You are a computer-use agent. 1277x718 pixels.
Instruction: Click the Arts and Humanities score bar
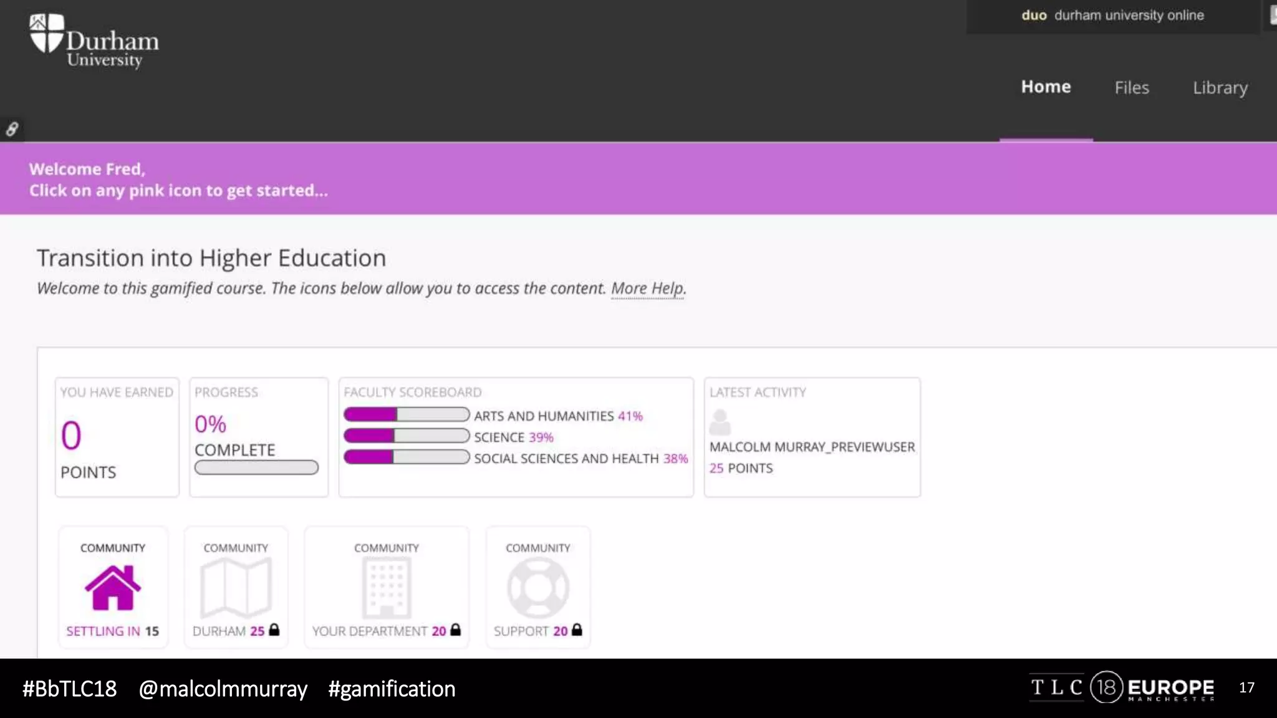pyautogui.click(x=407, y=414)
